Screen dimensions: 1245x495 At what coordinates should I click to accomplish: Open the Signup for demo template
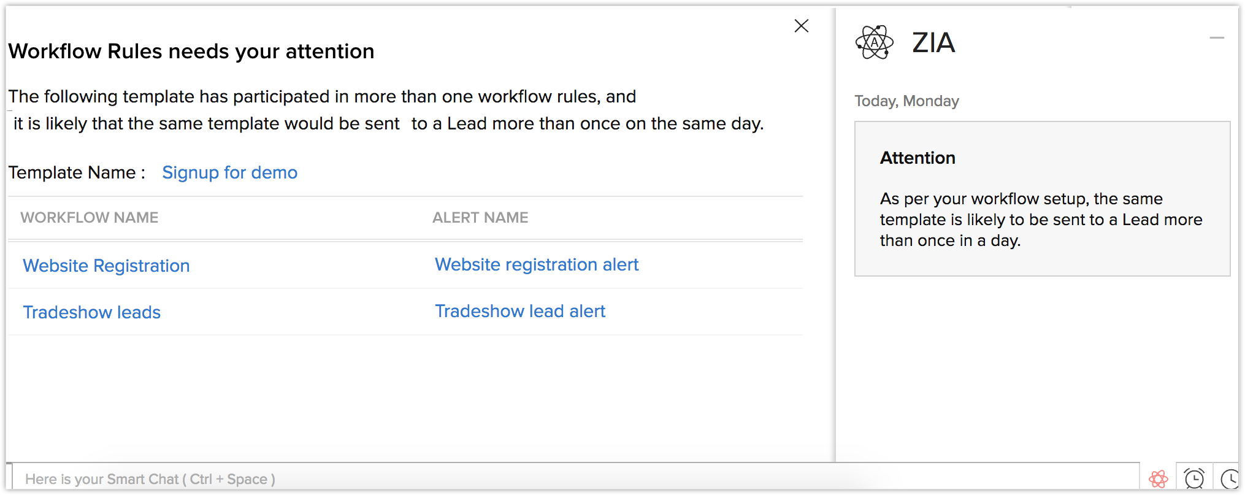[x=229, y=172]
